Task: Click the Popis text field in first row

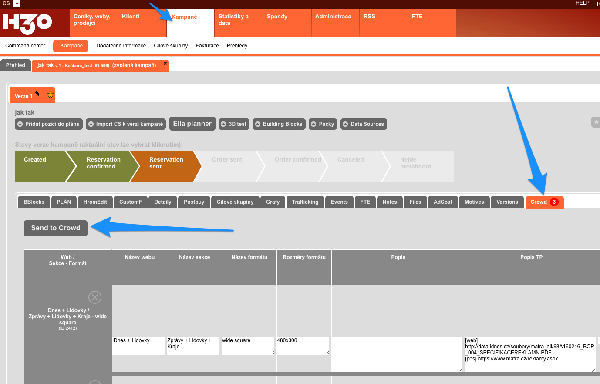Action: click(397, 354)
